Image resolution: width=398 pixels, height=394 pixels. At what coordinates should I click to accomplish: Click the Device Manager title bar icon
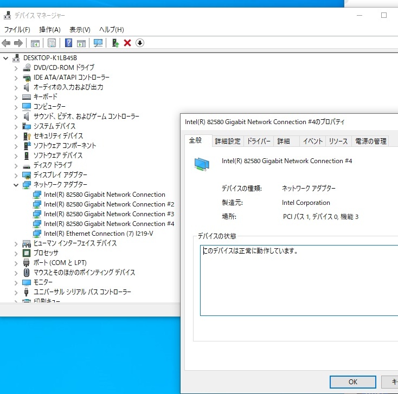[8, 16]
